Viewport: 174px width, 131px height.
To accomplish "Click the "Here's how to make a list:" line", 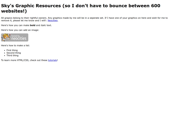I will pyautogui.click(x=15, y=46).
